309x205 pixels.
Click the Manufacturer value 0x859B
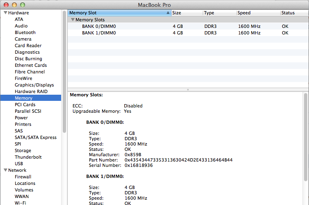[x=133, y=155]
